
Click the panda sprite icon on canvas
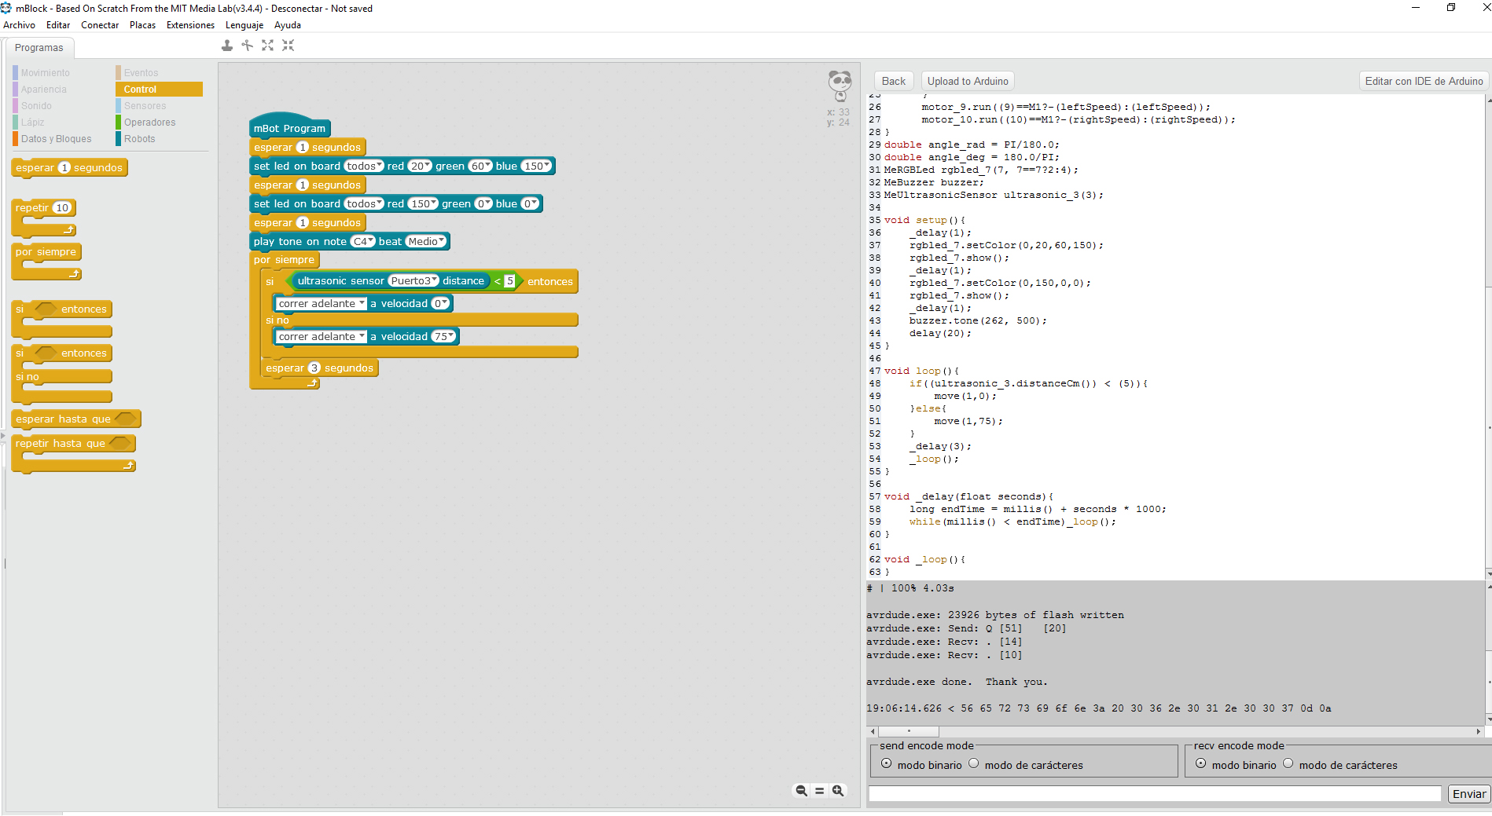[x=840, y=85]
